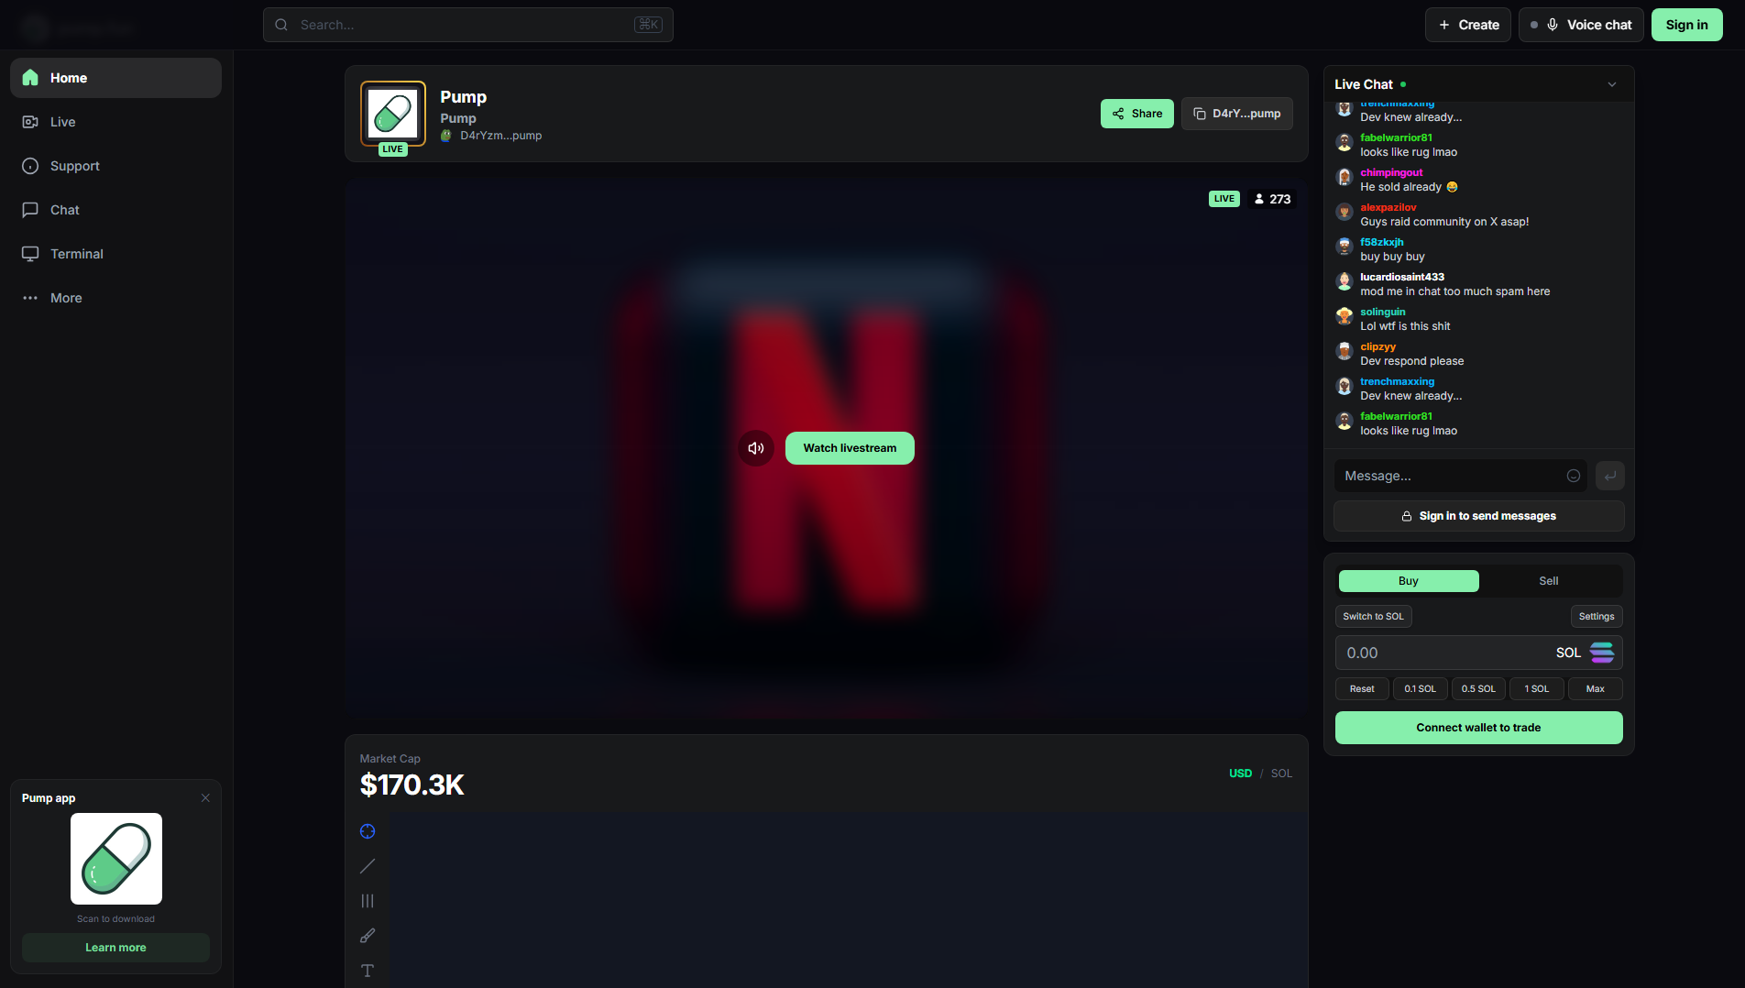The width and height of the screenshot is (1745, 988).
Task: Open Terminal in the sidebar
Action: [115, 254]
